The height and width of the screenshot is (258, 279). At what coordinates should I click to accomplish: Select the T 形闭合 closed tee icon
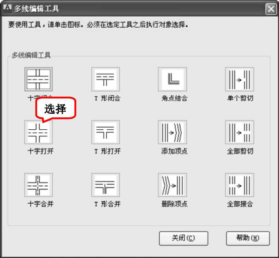click(x=105, y=79)
